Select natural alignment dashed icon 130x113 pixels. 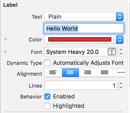pyautogui.click(x=121, y=72)
